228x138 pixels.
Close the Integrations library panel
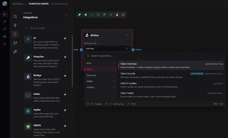coord(67,16)
